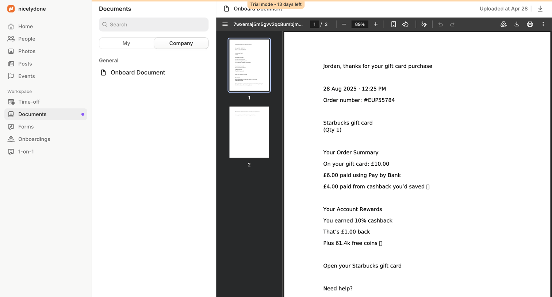Click the document Search field
Viewport: 552px width, 297px height.
tap(154, 24)
